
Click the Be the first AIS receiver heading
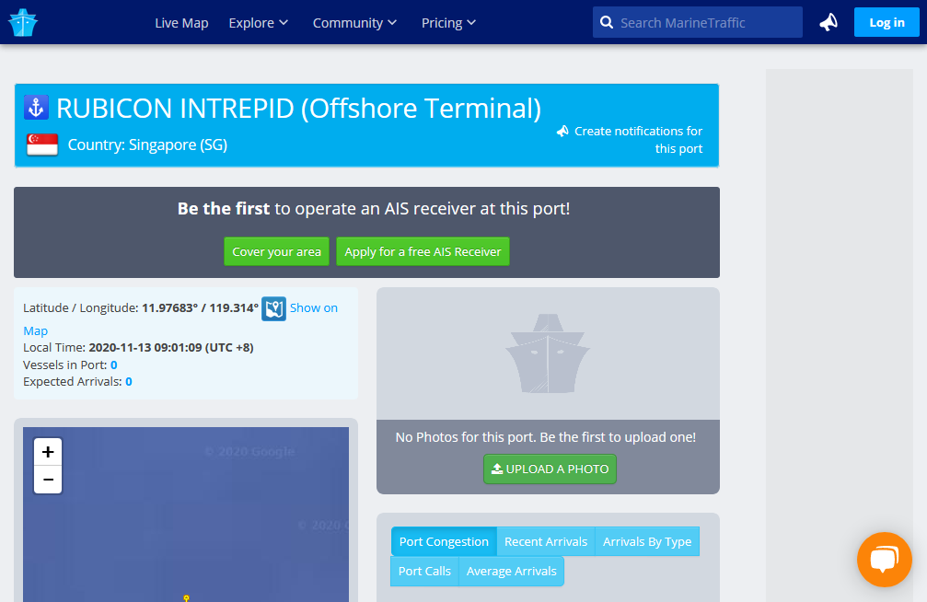(374, 209)
